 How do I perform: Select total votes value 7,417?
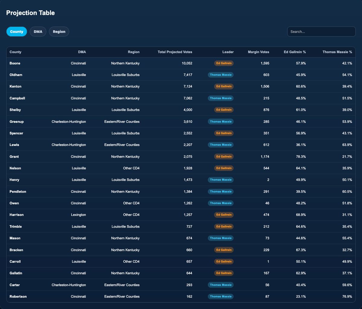pos(188,75)
